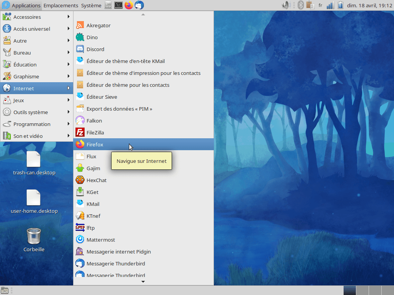Viewport: 394px width, 295px height.
Task: Open FileZilla FTP client
Action: click(x=144, y=133)
